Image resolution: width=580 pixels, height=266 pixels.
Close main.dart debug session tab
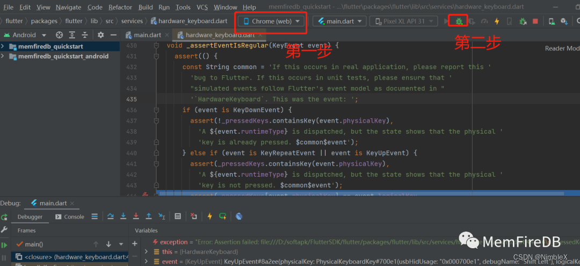coord(72,203)
